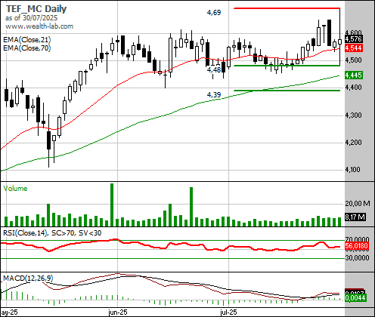Click the 4,200 price axis label

[353, 143]
